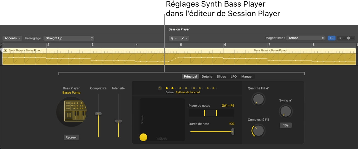Image resolution: width=358 pixels, height=149 pixels.
Task: Click the Durée de note value 100
Action: (x=231, y=124)
